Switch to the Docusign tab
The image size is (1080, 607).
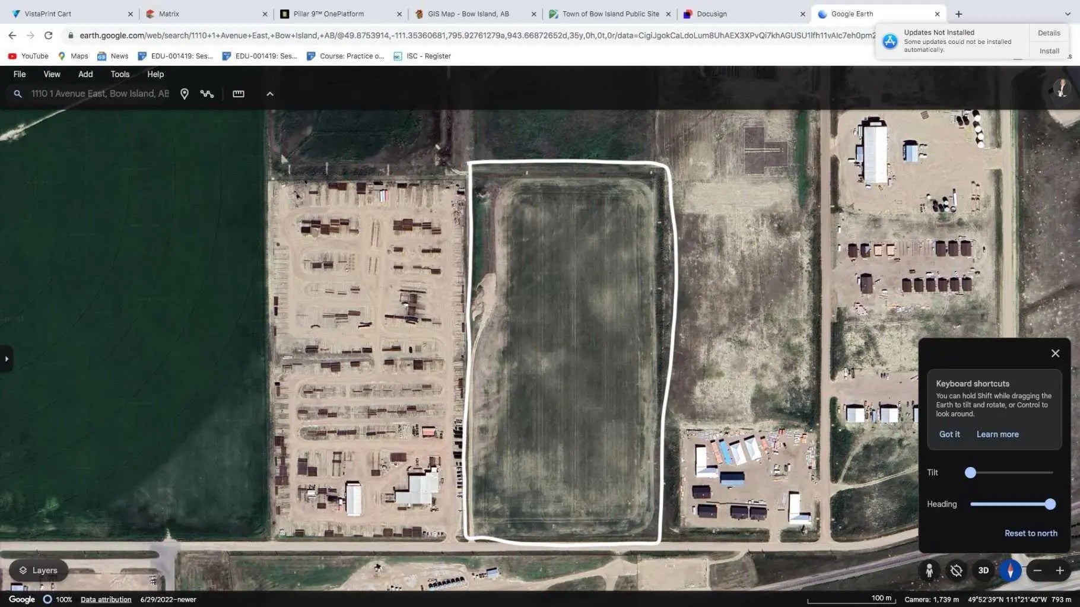pyautogui.click(x=711, y=14)
